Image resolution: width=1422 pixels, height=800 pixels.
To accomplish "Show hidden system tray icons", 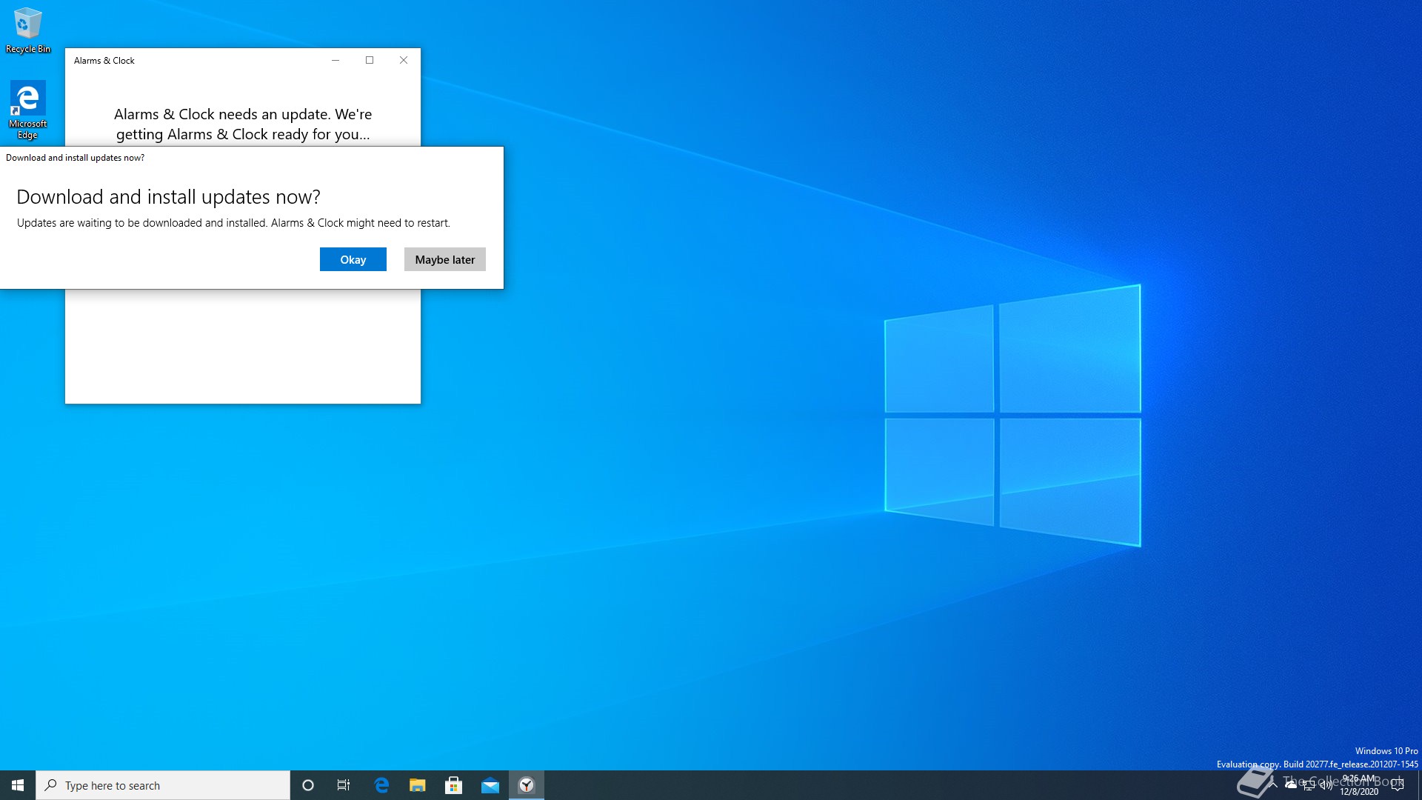I will (x=1273, y=785).
